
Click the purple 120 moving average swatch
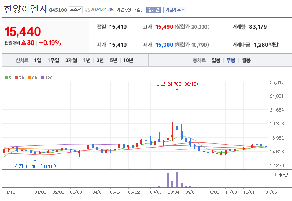pos(42,78)
